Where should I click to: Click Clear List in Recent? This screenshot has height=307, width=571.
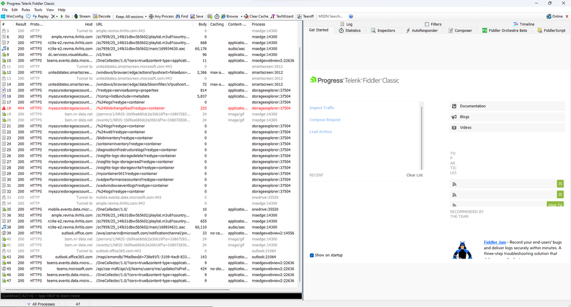point(414,175)
